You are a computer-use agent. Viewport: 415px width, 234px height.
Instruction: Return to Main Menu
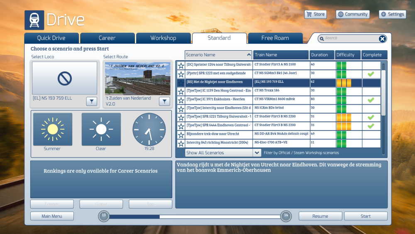pos(52,216)
